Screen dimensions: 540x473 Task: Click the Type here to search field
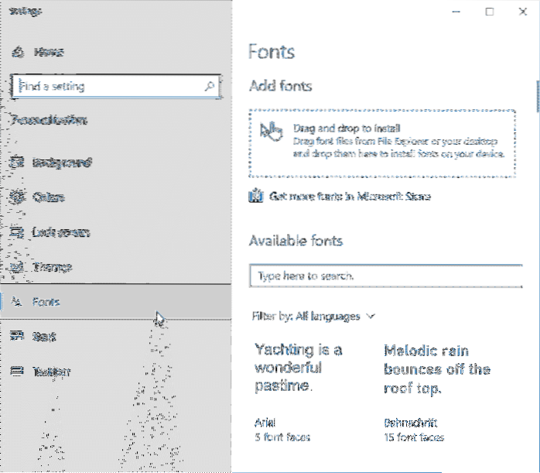point(383,276)
